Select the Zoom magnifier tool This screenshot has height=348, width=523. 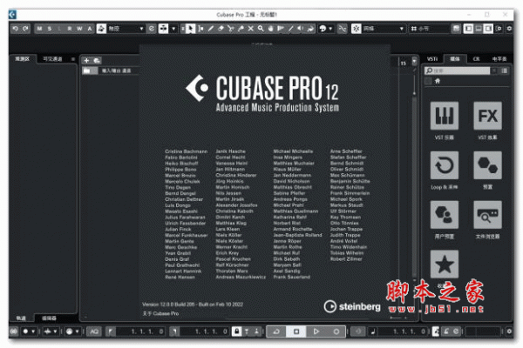pyautogui.click(x=261, y=29)
